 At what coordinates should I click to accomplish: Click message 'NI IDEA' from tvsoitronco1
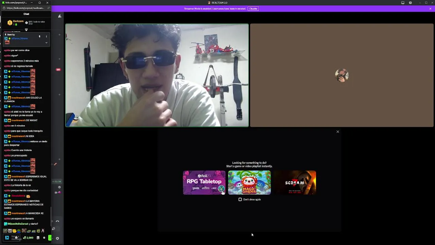[x=30, y=136]
